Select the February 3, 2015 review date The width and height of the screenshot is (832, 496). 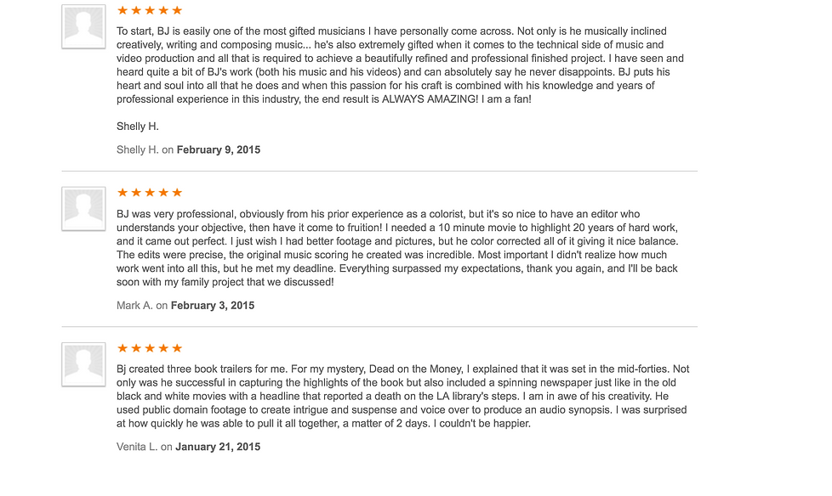(213, 306)
